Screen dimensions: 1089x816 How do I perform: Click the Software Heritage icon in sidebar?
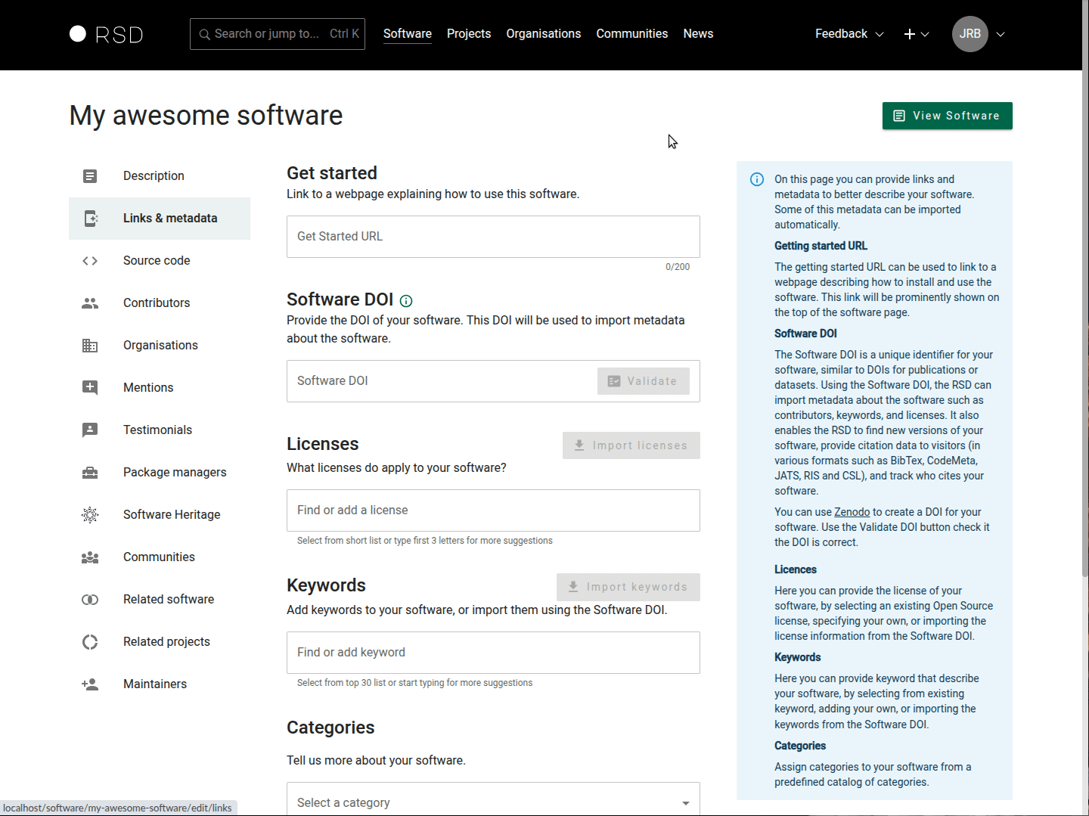90,515
